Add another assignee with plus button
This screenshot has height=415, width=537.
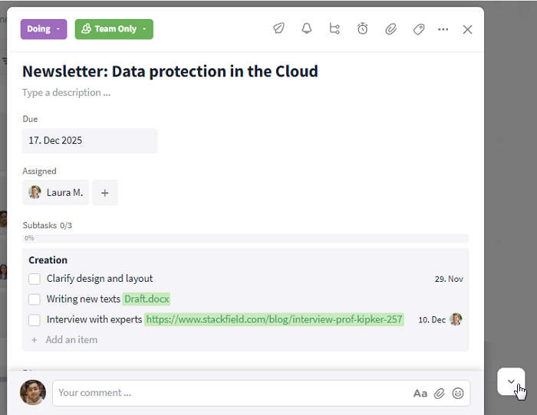coord(105,193)
